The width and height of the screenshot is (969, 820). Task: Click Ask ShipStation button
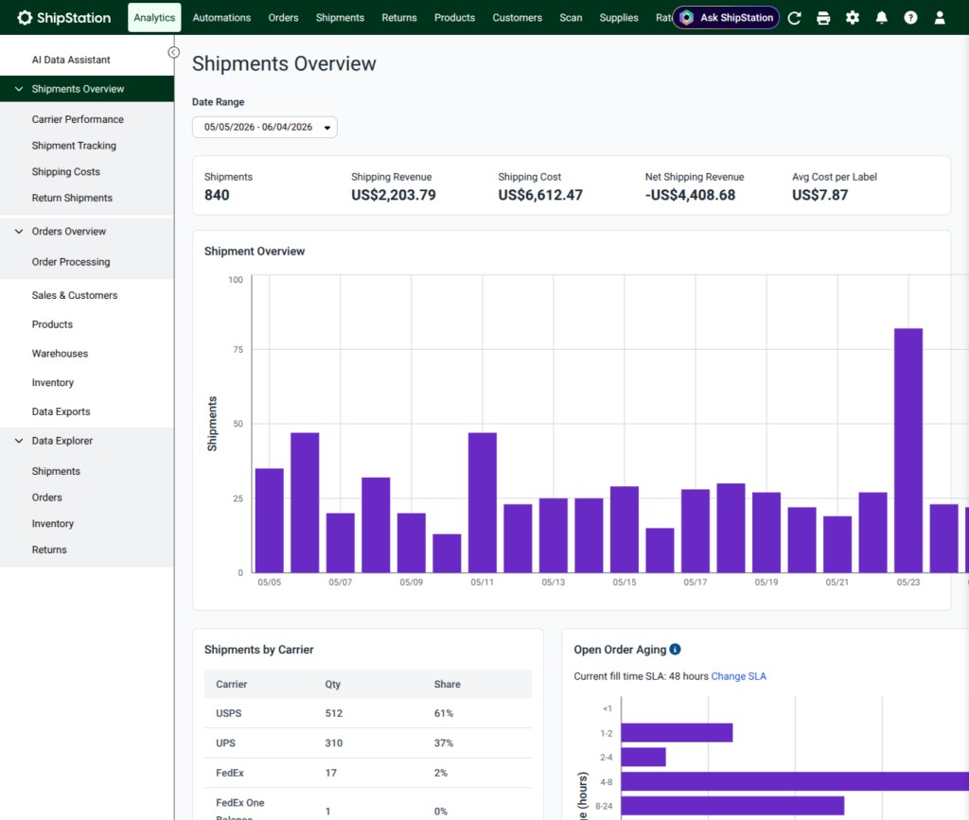[726, 17]
